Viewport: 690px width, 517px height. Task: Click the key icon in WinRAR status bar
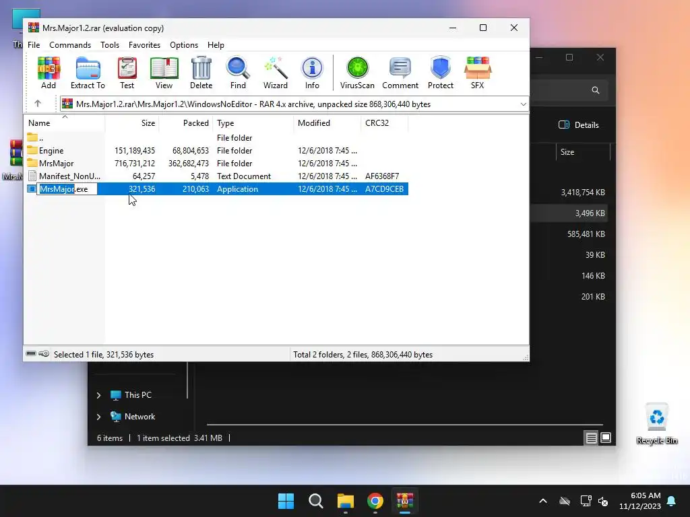click(44, 353)
